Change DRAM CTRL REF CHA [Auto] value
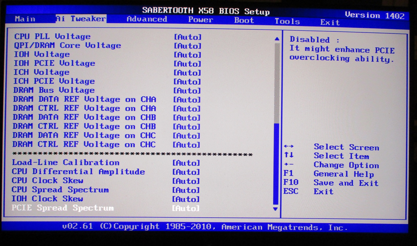417x246 pixels. coord(187,109)
